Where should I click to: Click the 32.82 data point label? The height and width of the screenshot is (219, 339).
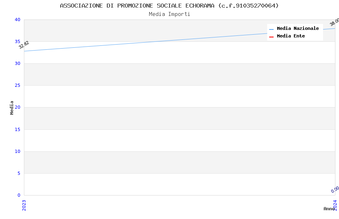pyautogui.click(x=24, y=45)
